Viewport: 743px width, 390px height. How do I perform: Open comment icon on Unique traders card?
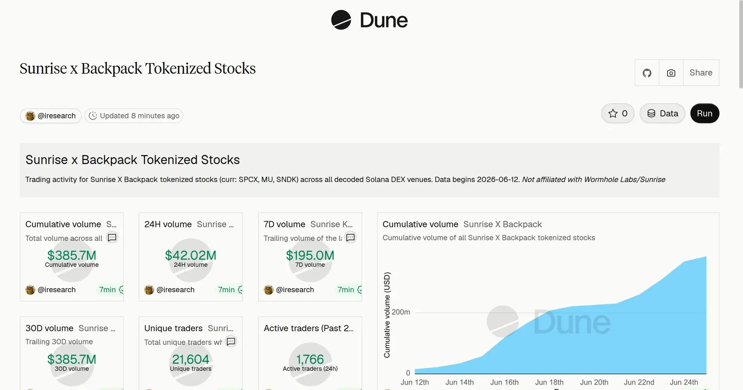231,342
